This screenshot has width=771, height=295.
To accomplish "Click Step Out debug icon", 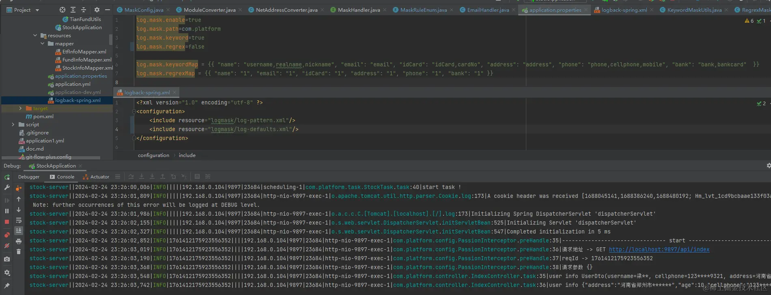I will click(x=163, y=176).
